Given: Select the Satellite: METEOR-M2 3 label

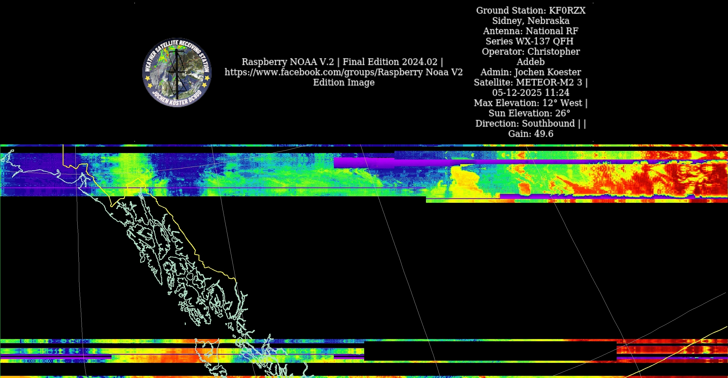Looking at the screenshot, I should pyautogui.click(x=528, y=82).
